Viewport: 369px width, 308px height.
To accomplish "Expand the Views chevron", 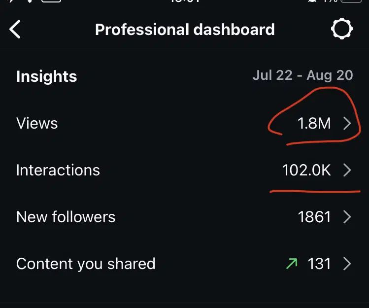I will click(347, 123).
